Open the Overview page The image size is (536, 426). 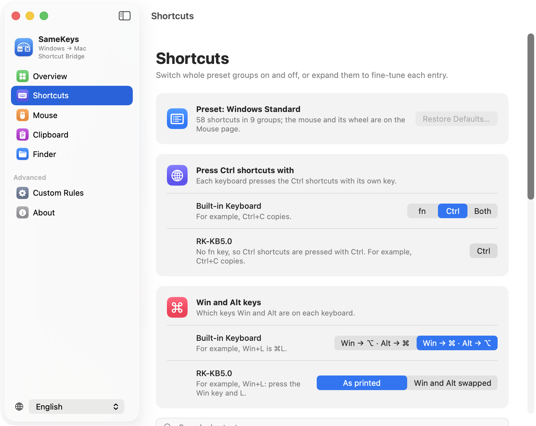[x=72, y=76]
